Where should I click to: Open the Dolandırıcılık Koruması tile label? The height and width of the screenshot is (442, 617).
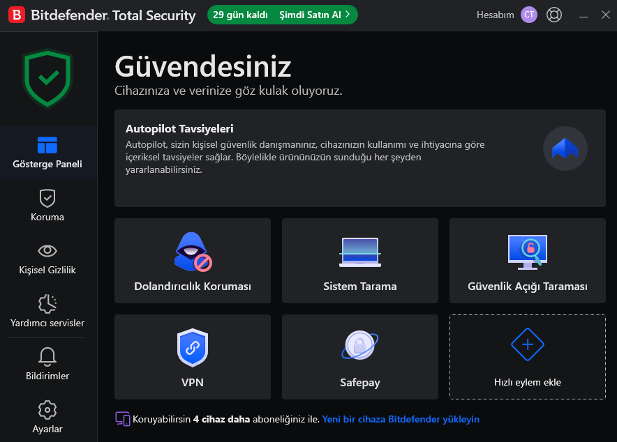click(x=193, y=287)
